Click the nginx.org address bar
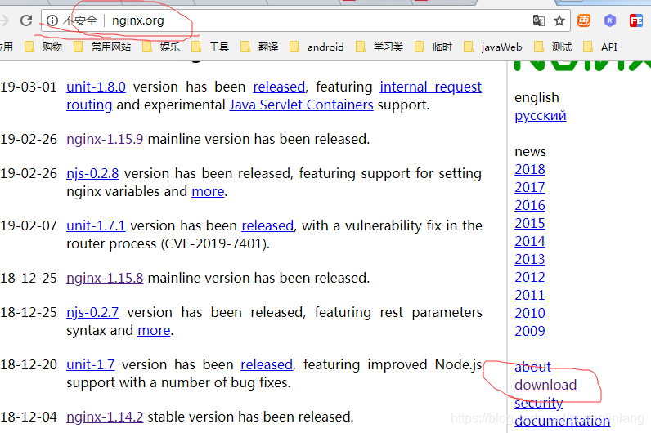The image size is (651, 433). pyautogui.click(x=305, y=20)
